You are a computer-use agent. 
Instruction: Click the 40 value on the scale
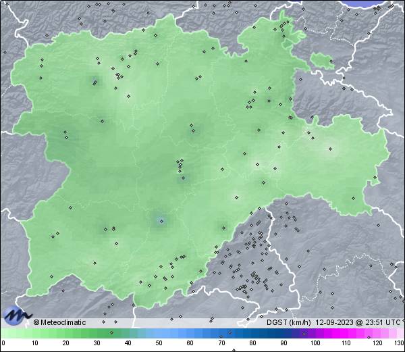pos(128,343)
